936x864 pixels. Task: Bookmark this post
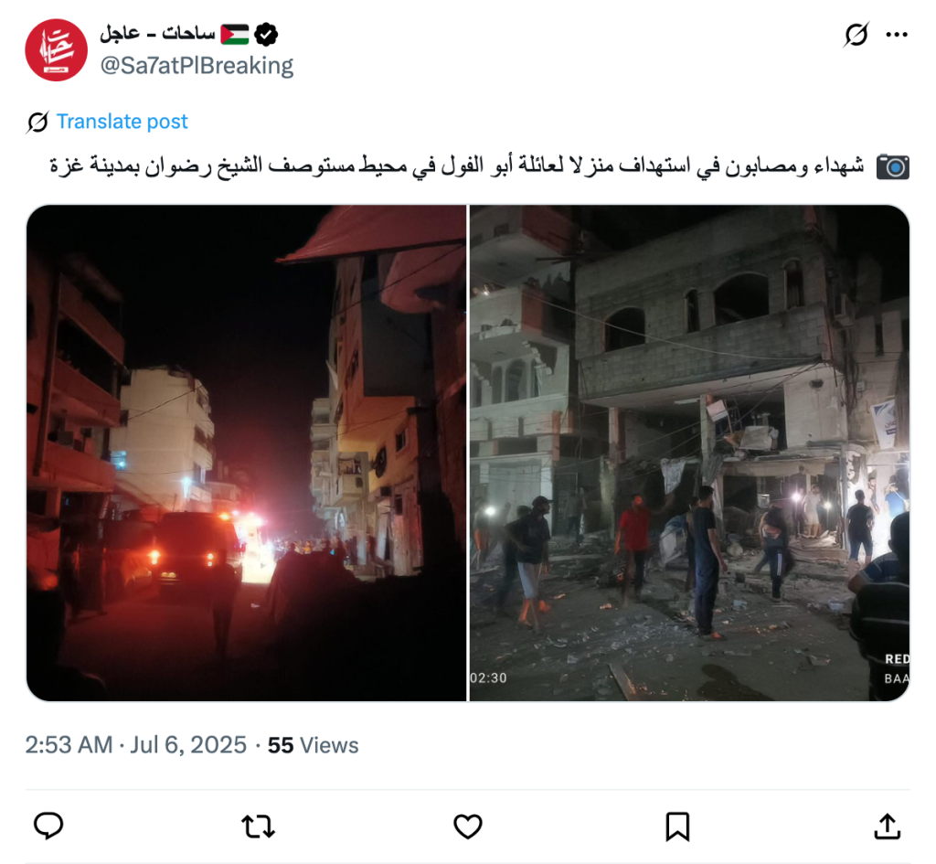[677, 827]
